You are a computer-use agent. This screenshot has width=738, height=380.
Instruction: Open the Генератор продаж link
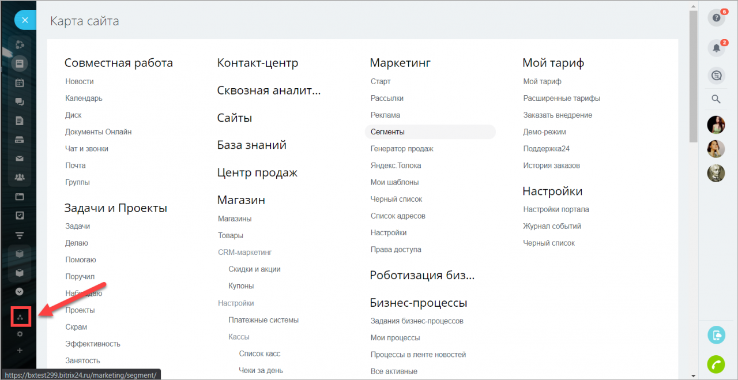[402, 148]
